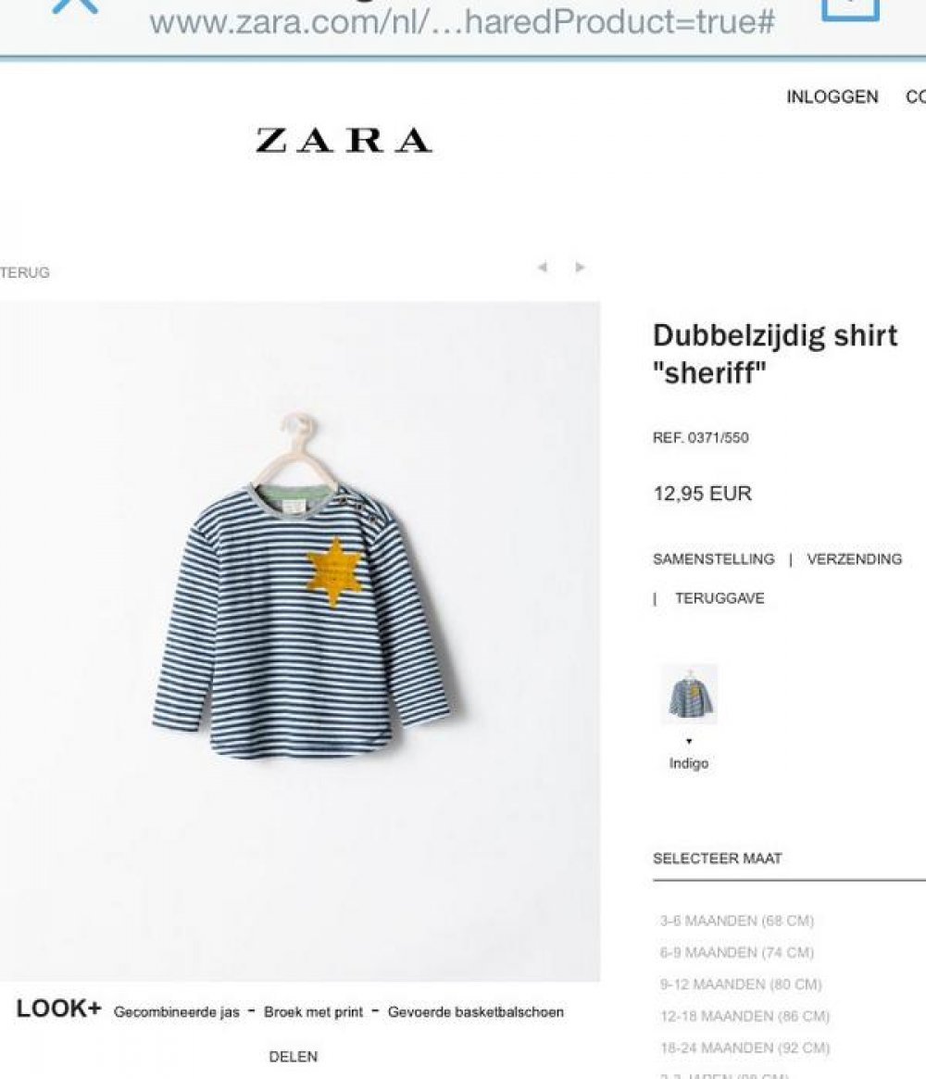Open the SAMENSTELLING composition info

713,558
